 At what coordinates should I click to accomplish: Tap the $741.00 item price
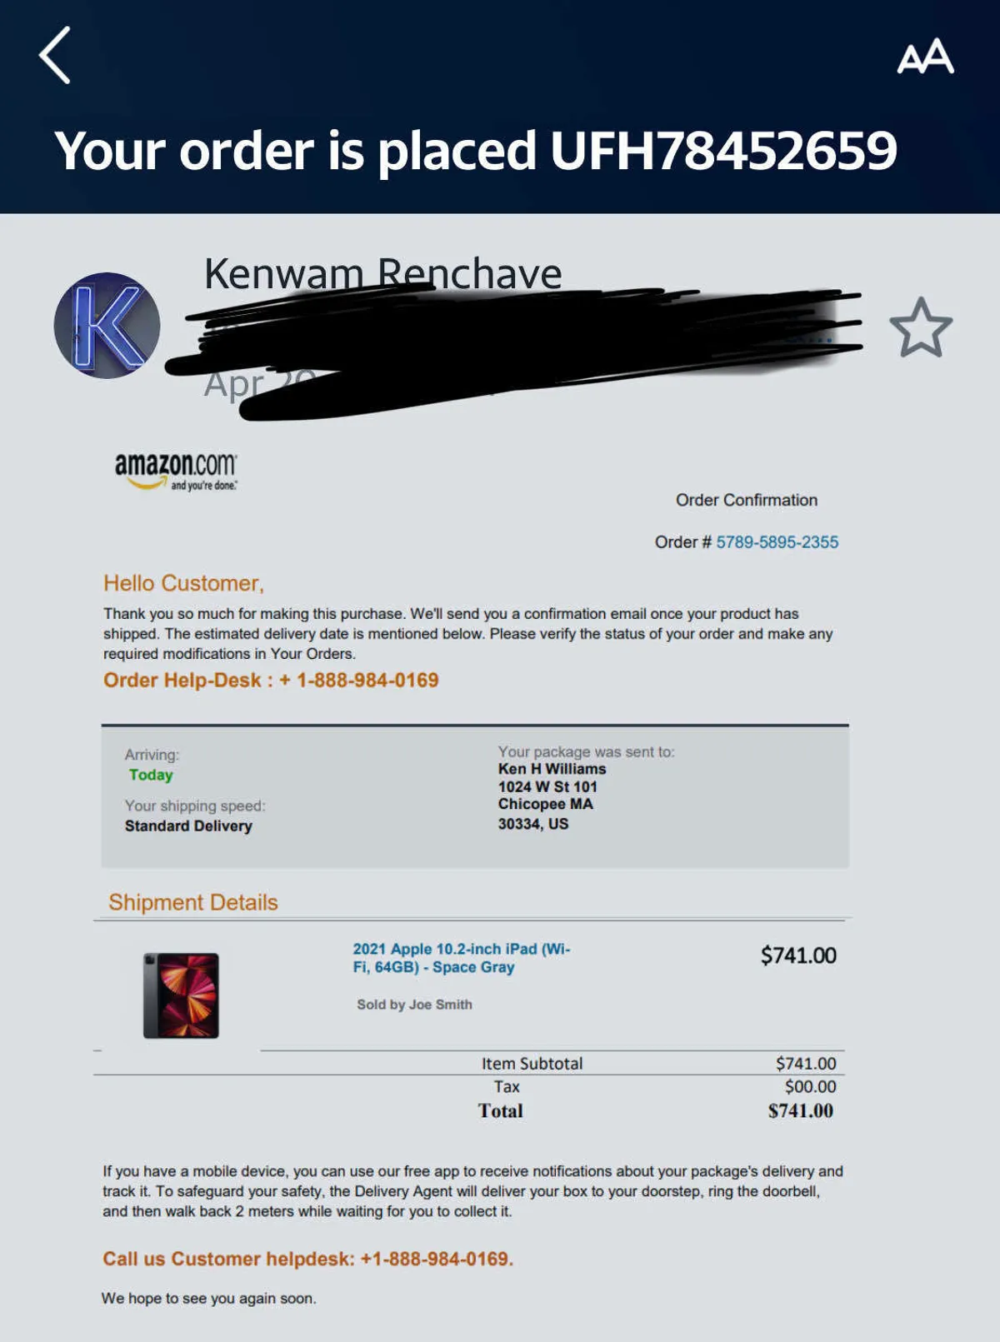798,955
